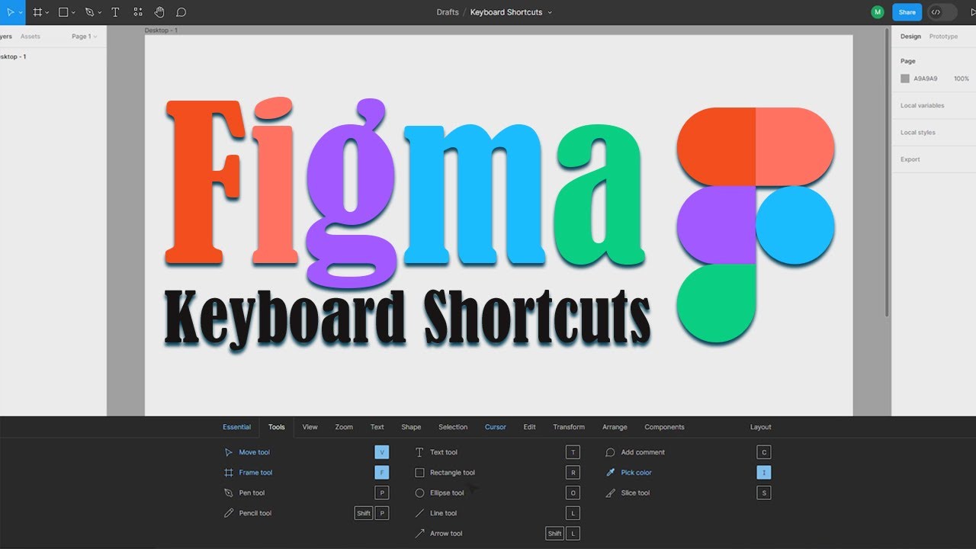This screenshot has height=549, width=976.
Task: Click the Ellipse tool icon in shortcuts
Action: click(x=419, y=493)
